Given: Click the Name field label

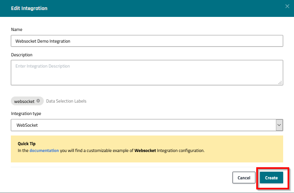Looking at the screenshot, I should [x=16, y=29].
